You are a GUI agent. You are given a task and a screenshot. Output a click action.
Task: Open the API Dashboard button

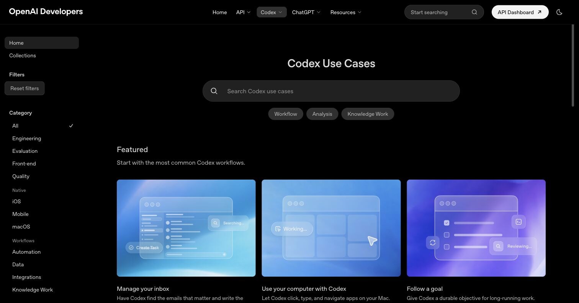coord(520,12)
